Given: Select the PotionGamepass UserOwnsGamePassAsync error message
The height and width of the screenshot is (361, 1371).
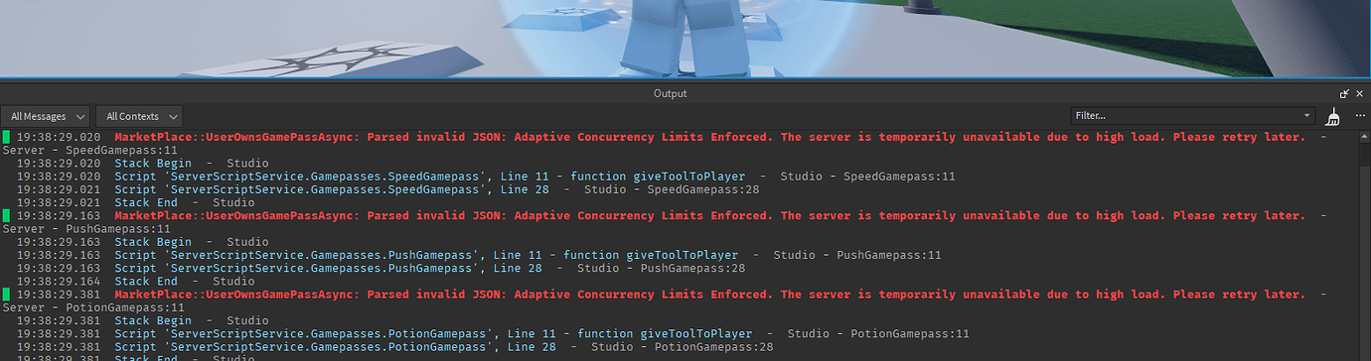Looking at the screenshot, I should 710,295.
